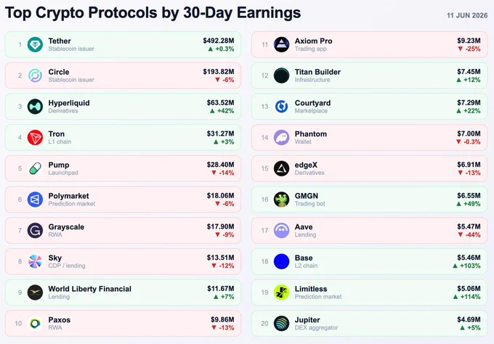
Task: Open the World Liberty Financial row
Action: [123, 292]
